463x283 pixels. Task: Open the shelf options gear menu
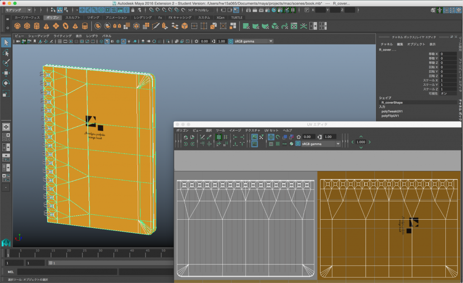point(8,28)
